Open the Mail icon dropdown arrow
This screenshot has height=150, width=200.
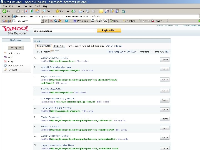(83, 11)
